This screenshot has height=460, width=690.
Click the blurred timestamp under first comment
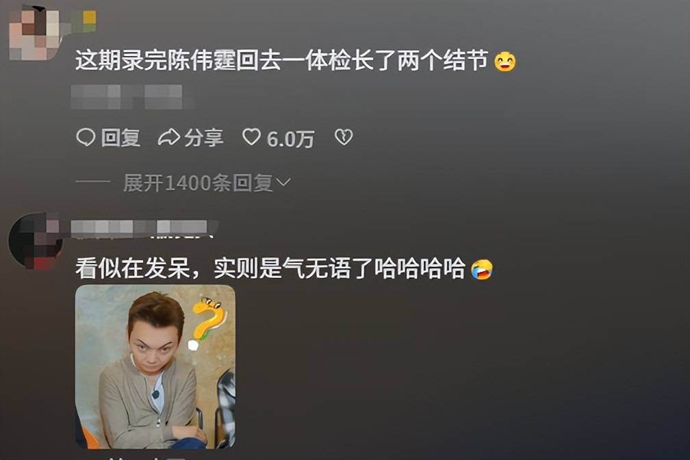tap(127, 97)
